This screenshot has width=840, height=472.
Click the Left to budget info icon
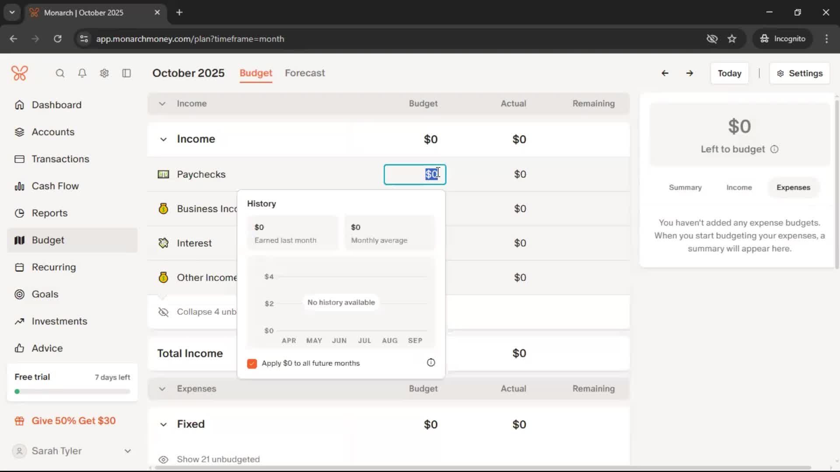tap(774, 149)
